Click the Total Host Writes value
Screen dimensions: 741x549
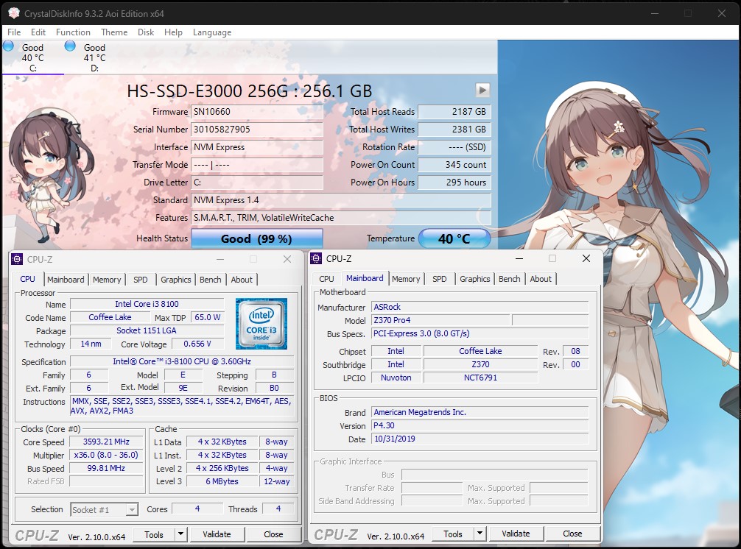454,130
